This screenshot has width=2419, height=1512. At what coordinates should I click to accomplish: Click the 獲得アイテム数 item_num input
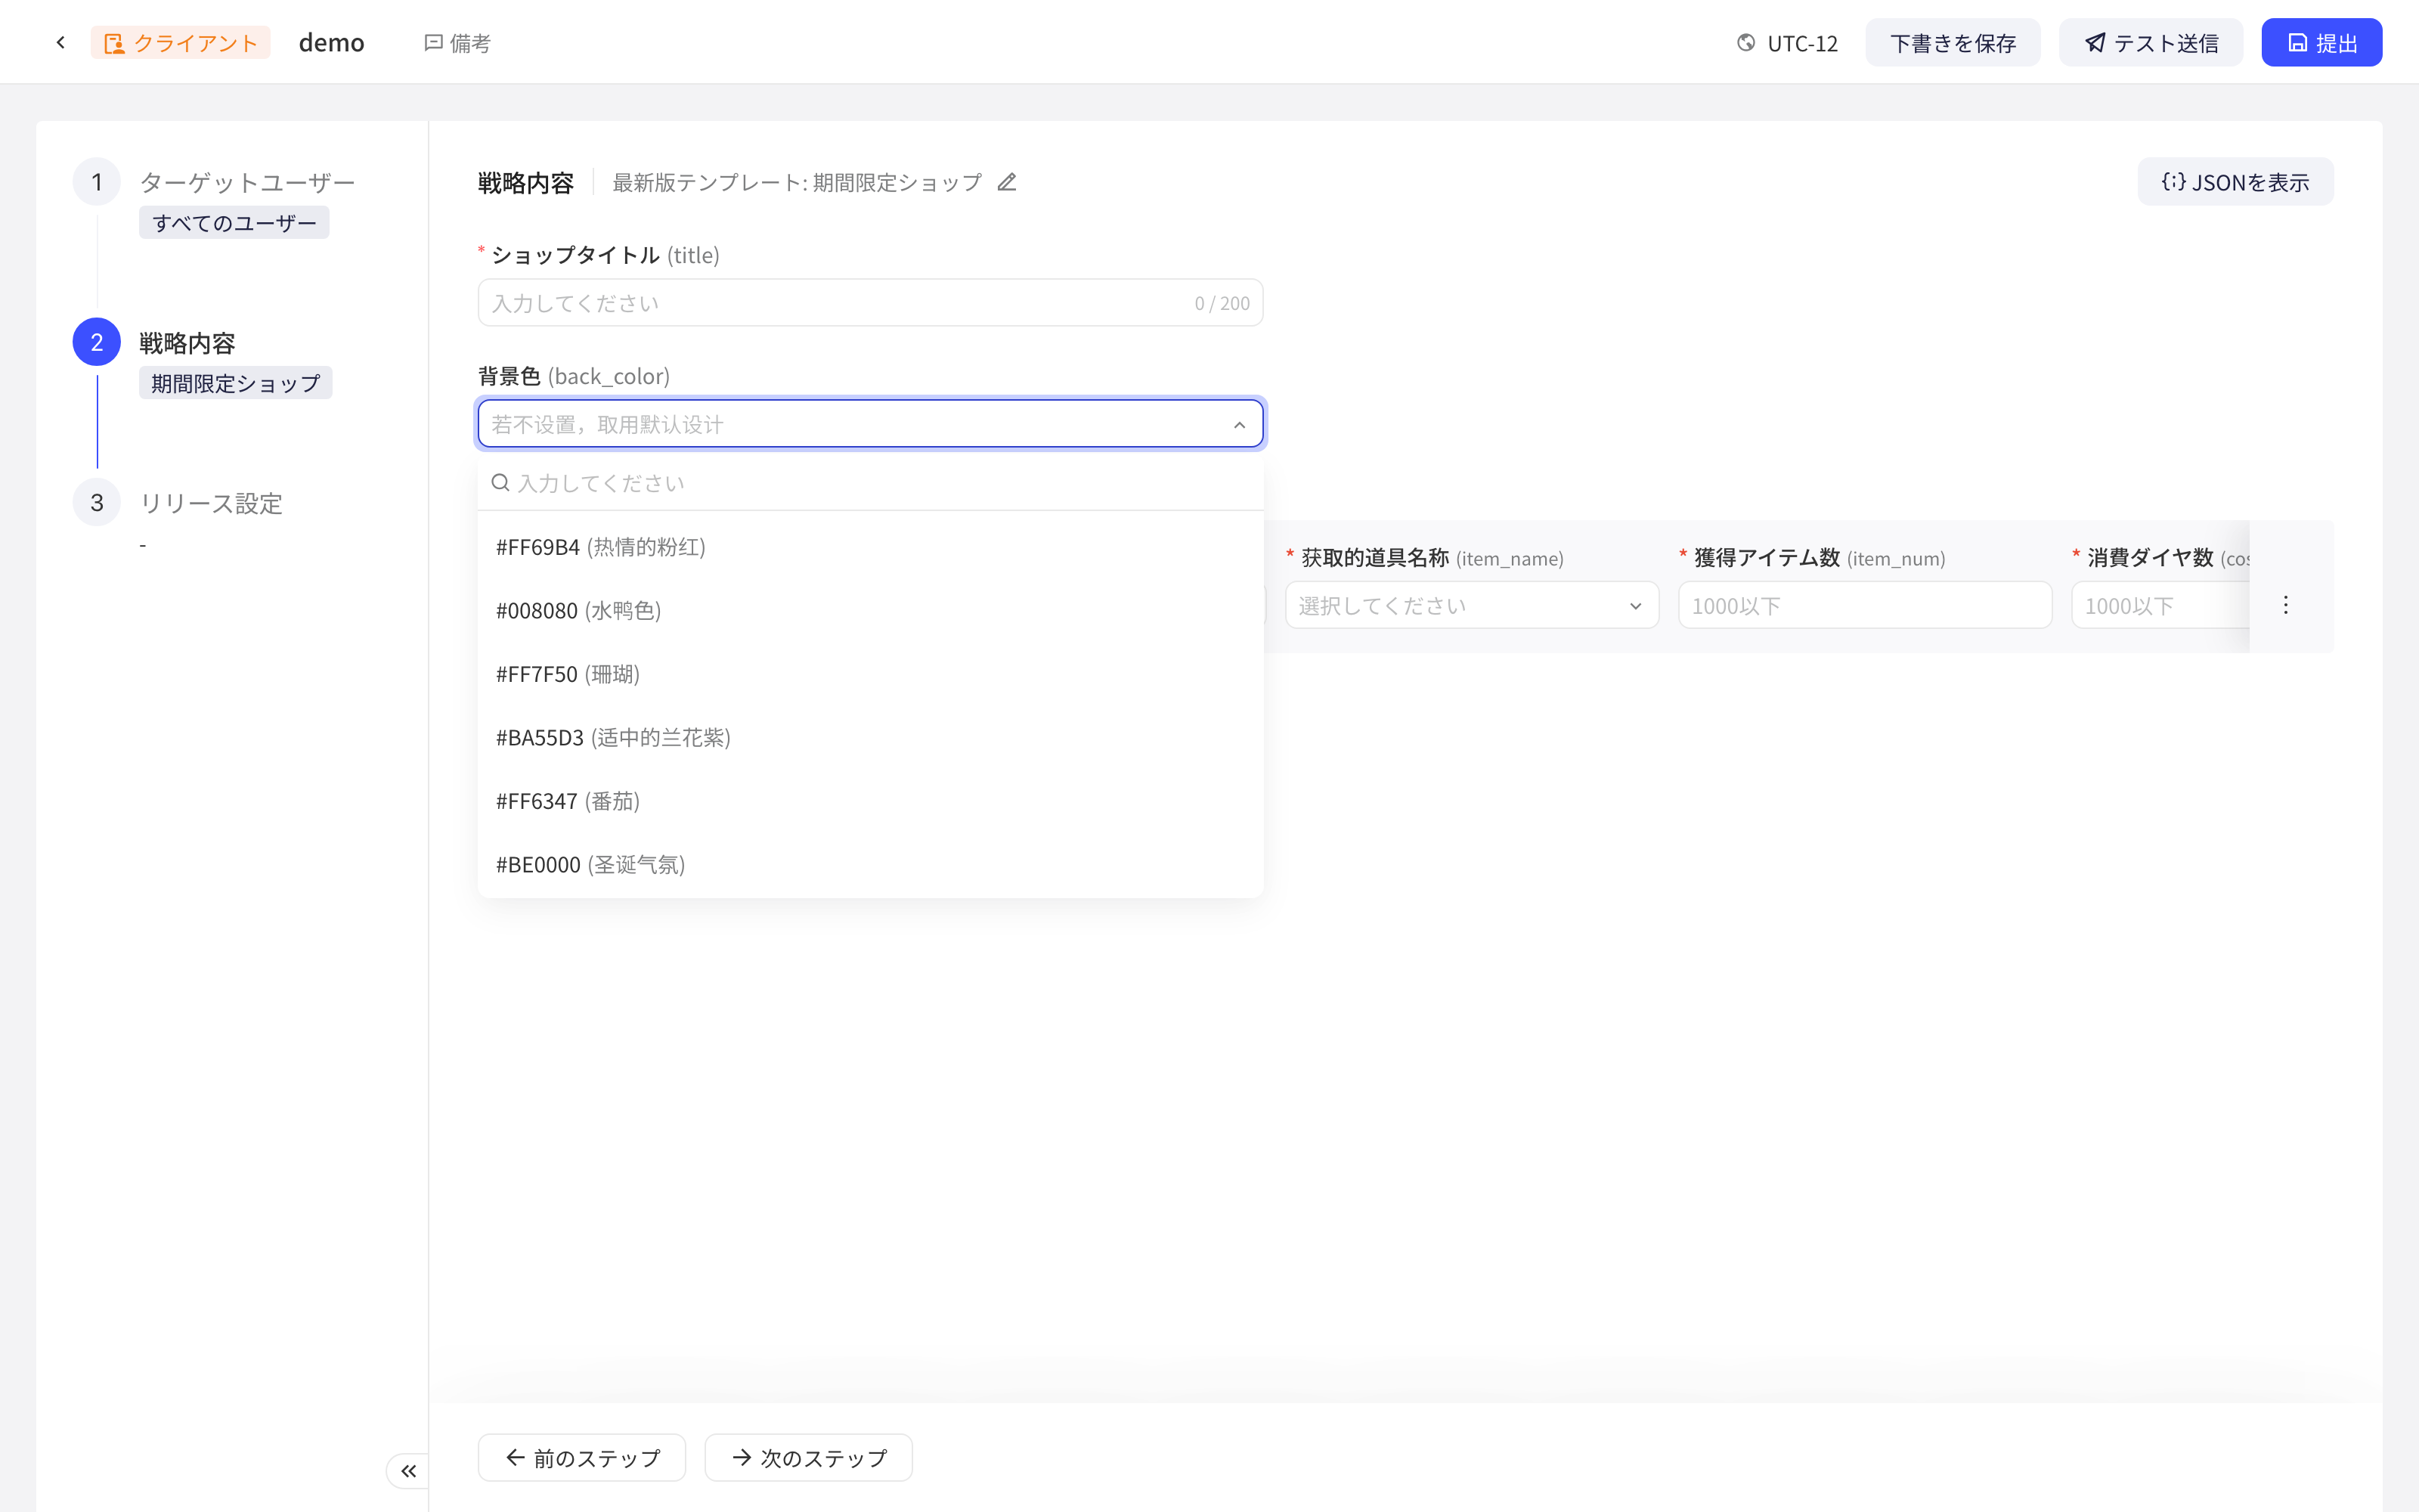pyautogui.click(x=1864, y=605)
